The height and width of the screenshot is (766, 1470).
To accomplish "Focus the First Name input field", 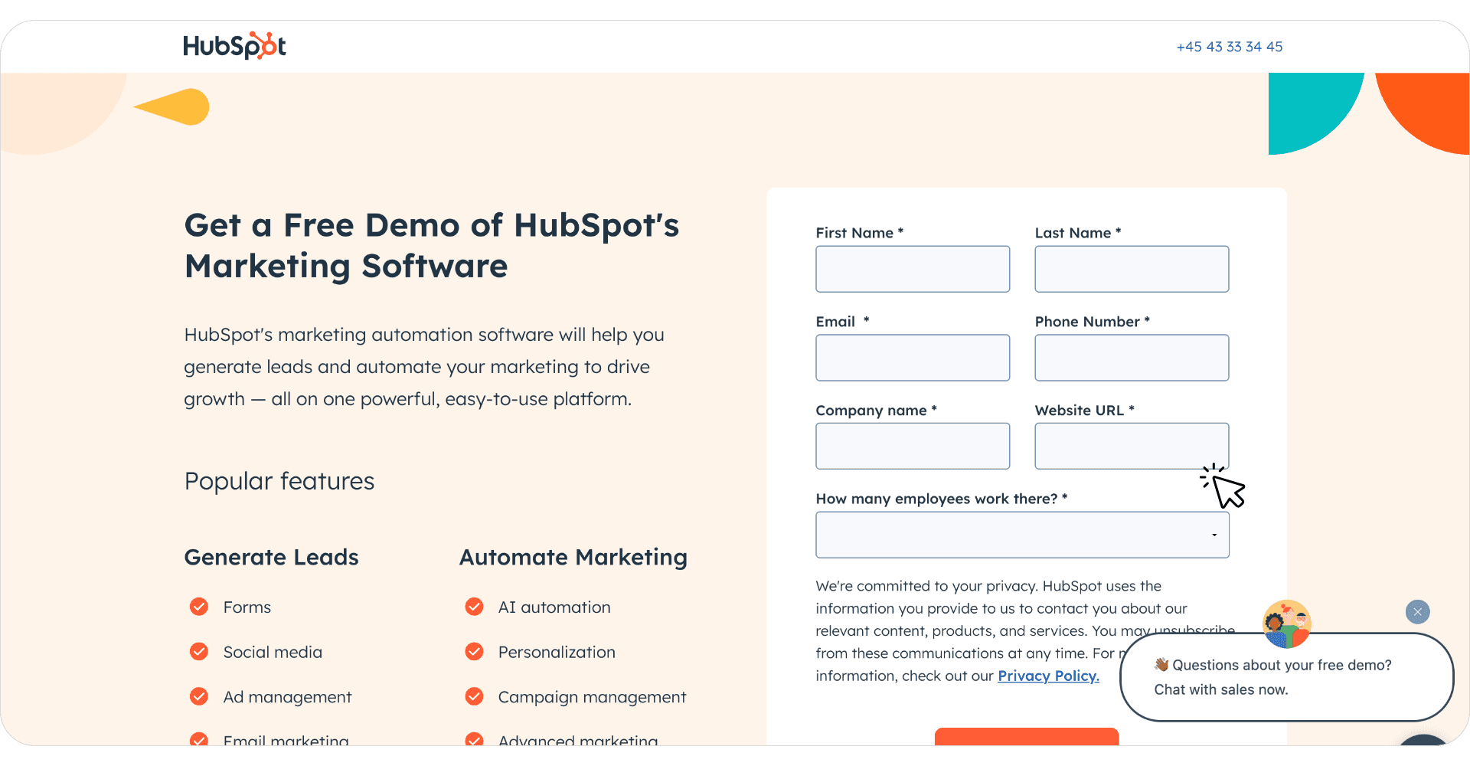I will [913, 269].
